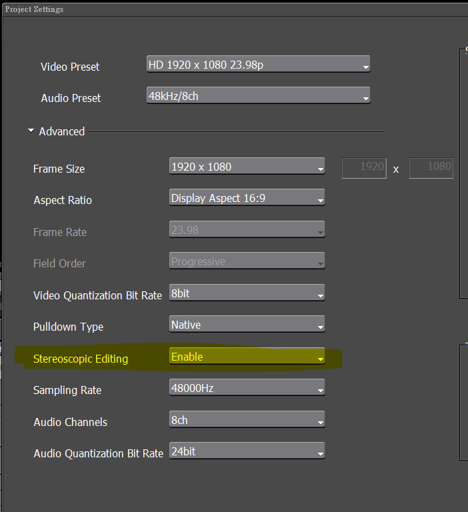Click the Field Order Progressive dropdown
This screenshot has width=468, height=512.
pyautogui.click(x=247, y=262)
